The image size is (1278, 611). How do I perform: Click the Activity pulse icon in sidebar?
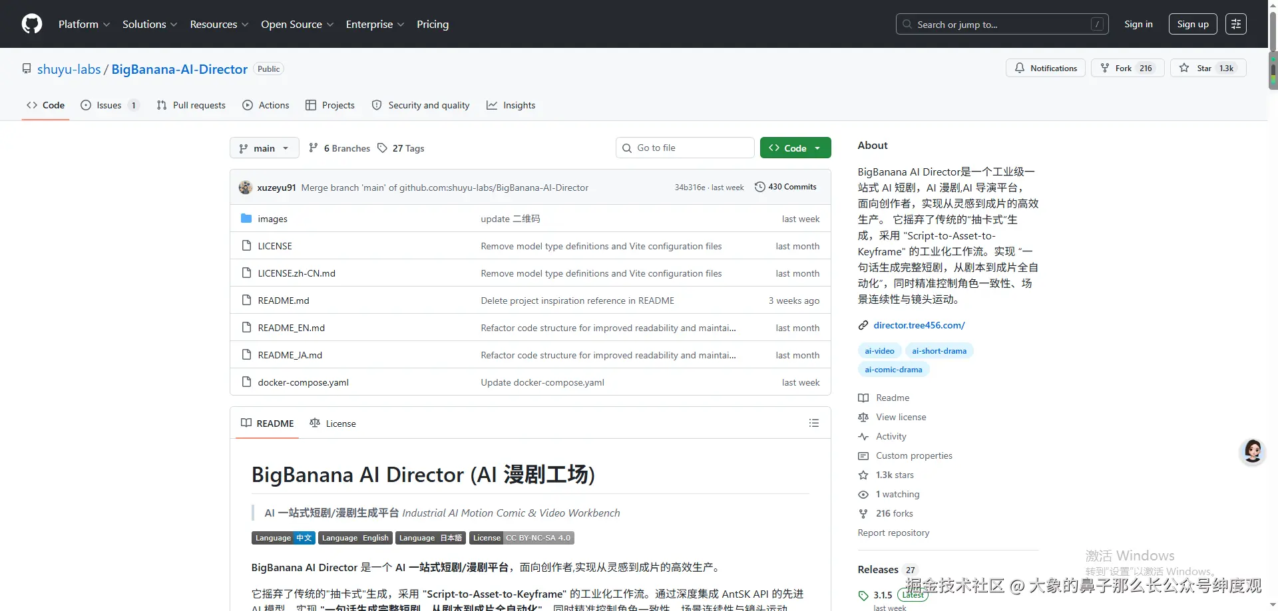pyautogui.click(x=863, y=436)
